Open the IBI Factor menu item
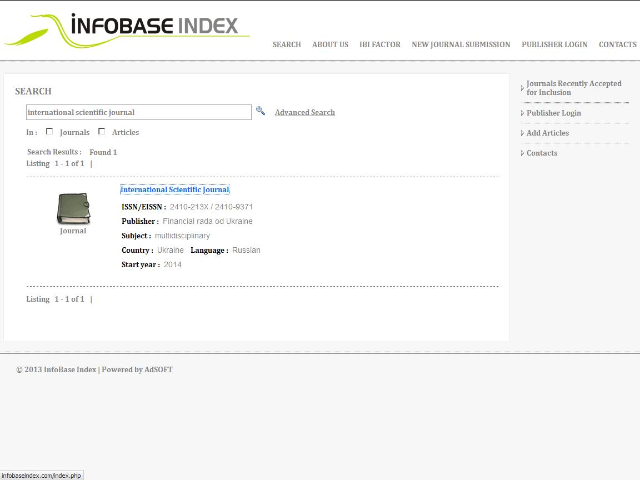Image resolution: width=640 pixels, height=480 pixels. (x=379, y=44)
